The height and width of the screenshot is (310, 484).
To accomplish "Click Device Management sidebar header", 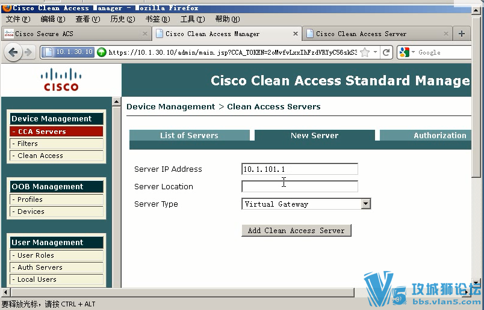I will click(56, 118).
